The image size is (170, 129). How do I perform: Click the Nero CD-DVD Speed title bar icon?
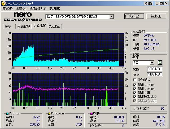coord(3,3)
